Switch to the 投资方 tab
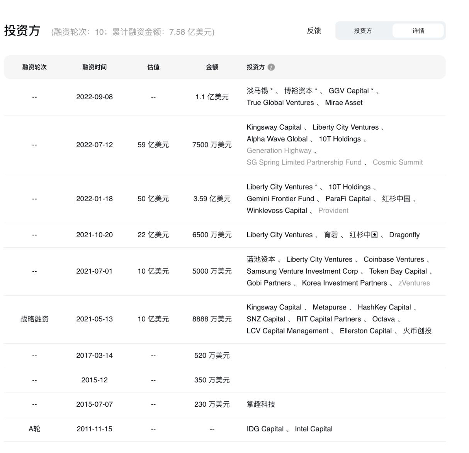469x453 pixels. [364, 31]
